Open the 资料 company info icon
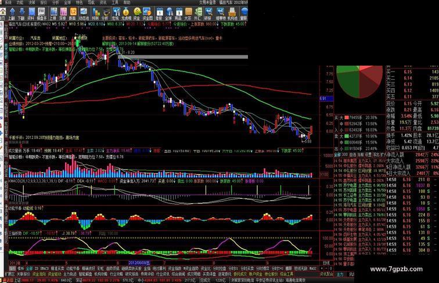439x283 pixels. click(31, 13)
